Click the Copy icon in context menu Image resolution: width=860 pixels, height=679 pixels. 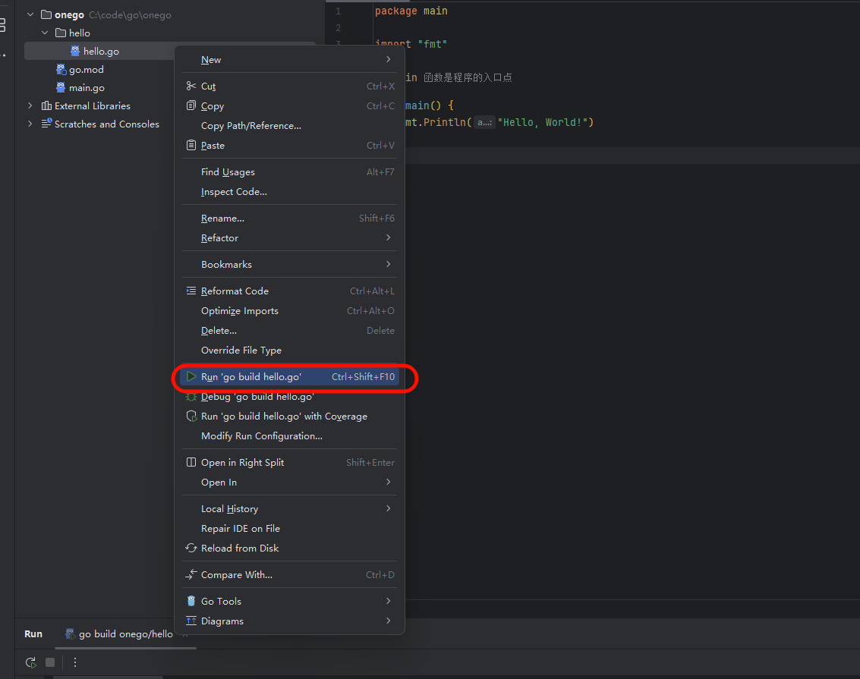[x=191, y=105]
